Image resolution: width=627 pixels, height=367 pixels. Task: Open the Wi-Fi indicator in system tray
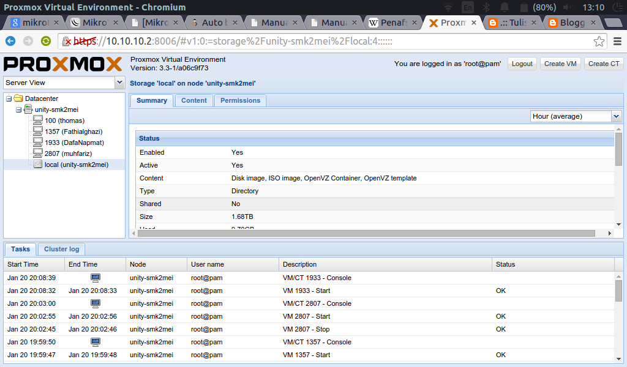tap(448, 7)
